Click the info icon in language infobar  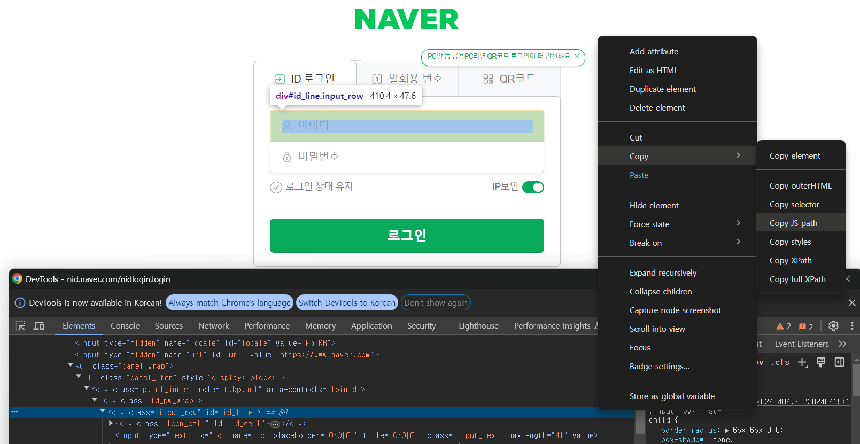tap(20, 303)
